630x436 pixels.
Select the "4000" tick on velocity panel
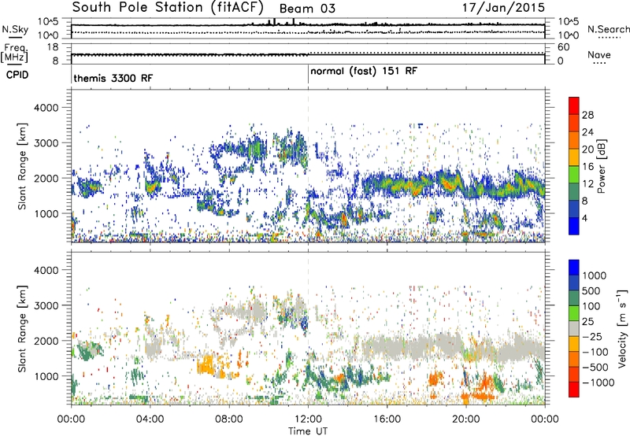(x=46, y=270)
